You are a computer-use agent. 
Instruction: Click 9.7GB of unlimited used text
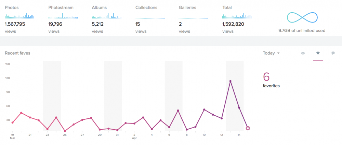(x=302, y=31)
